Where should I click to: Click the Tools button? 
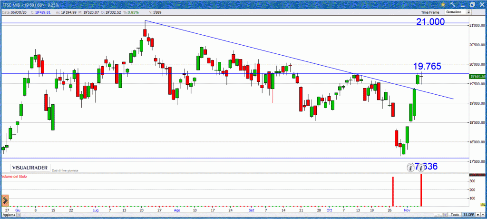coord(455,215)
